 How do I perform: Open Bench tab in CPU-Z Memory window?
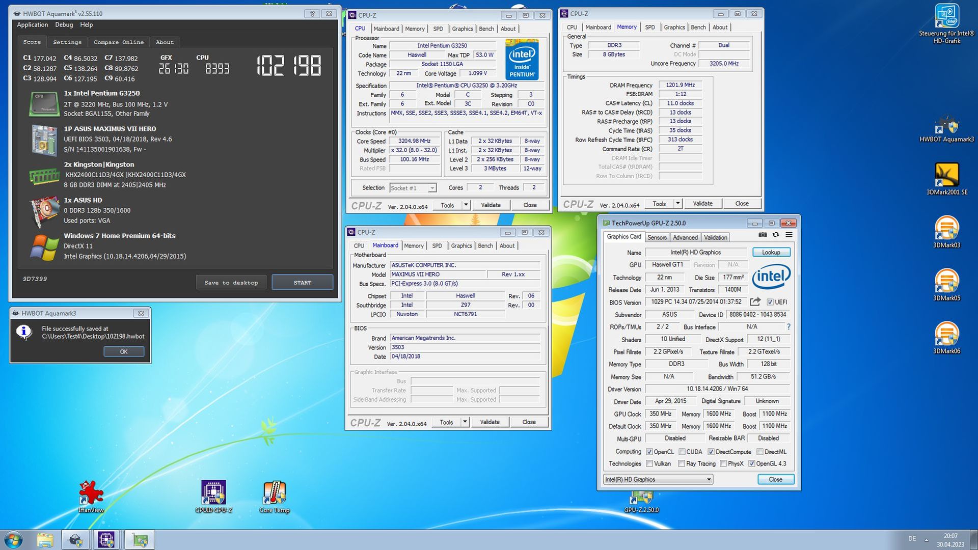coord(698,27)
